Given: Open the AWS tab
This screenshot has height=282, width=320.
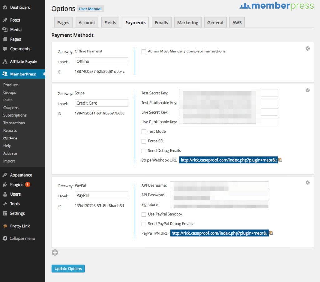Looking at the screenshot, I should tap(237, 23).
